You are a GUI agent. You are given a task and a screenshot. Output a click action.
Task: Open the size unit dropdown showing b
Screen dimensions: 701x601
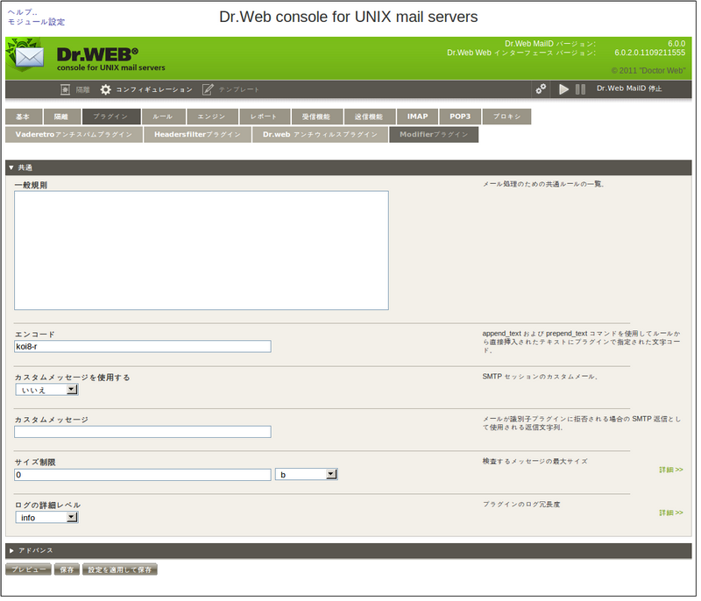pos(306,475)
